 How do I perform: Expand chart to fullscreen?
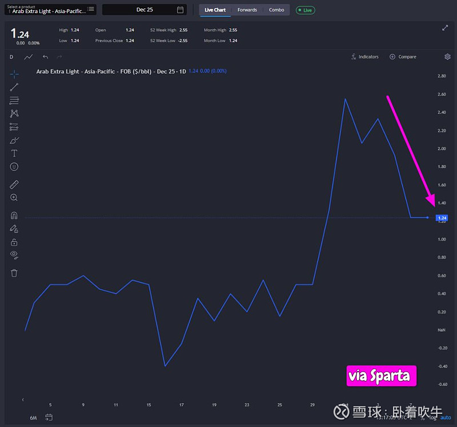[446, 28]
